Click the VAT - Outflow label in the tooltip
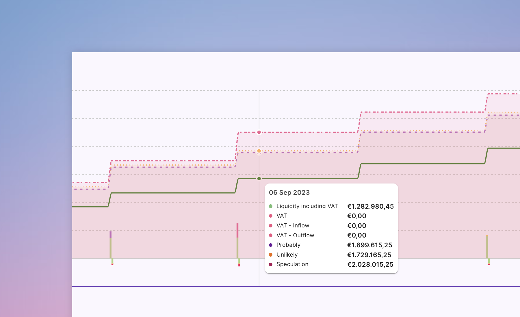520x317 pixels. point(295,236)
